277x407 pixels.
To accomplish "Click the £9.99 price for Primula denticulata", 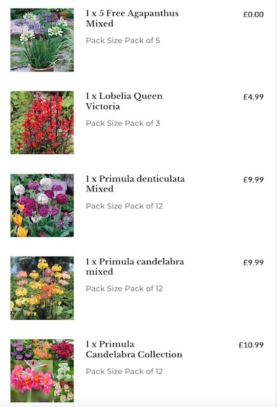I will (253, 180).
